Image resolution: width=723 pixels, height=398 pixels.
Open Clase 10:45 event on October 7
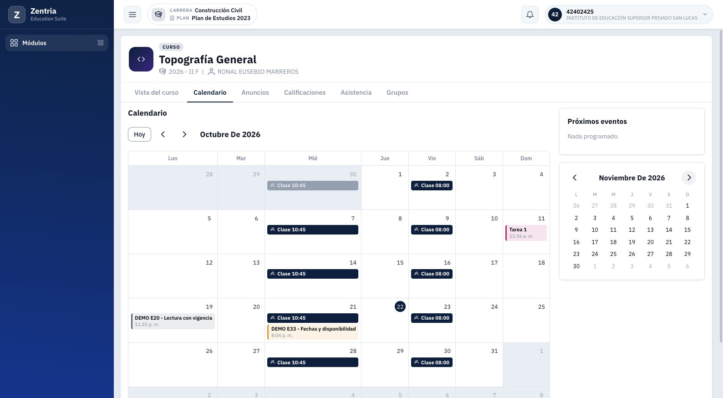313,230
